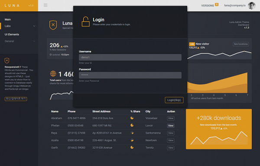Click the share pie icon in Garth row
The image size is (260, 166).
(132, 147)
